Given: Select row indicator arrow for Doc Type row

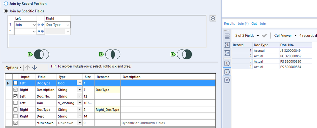Looking at the screenshot, I should 8,83.
